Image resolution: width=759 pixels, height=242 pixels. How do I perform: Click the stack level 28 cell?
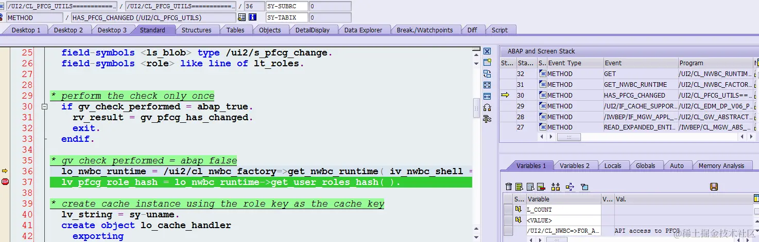526,117
